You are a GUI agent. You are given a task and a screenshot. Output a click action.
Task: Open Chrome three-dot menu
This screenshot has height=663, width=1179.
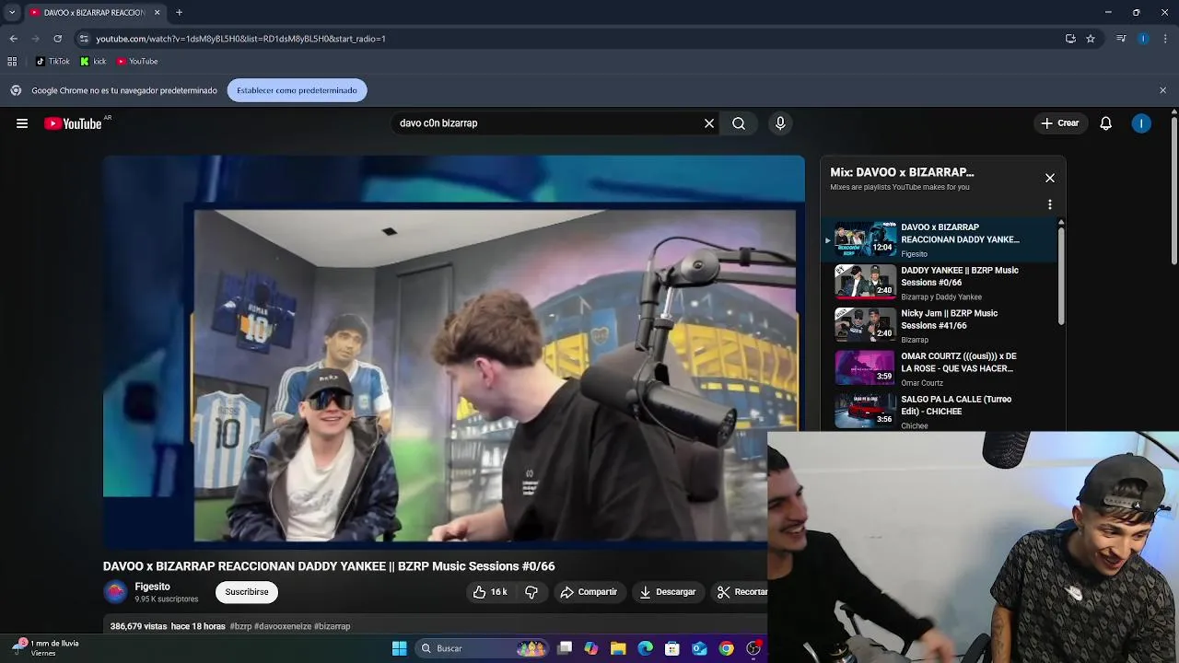[1165, 39]
